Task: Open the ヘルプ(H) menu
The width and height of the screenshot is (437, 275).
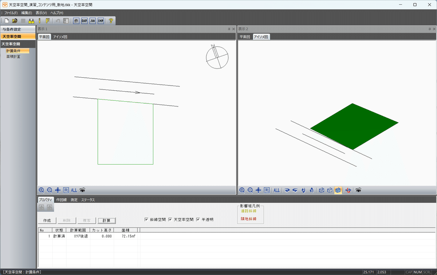Action: [56, 13]
